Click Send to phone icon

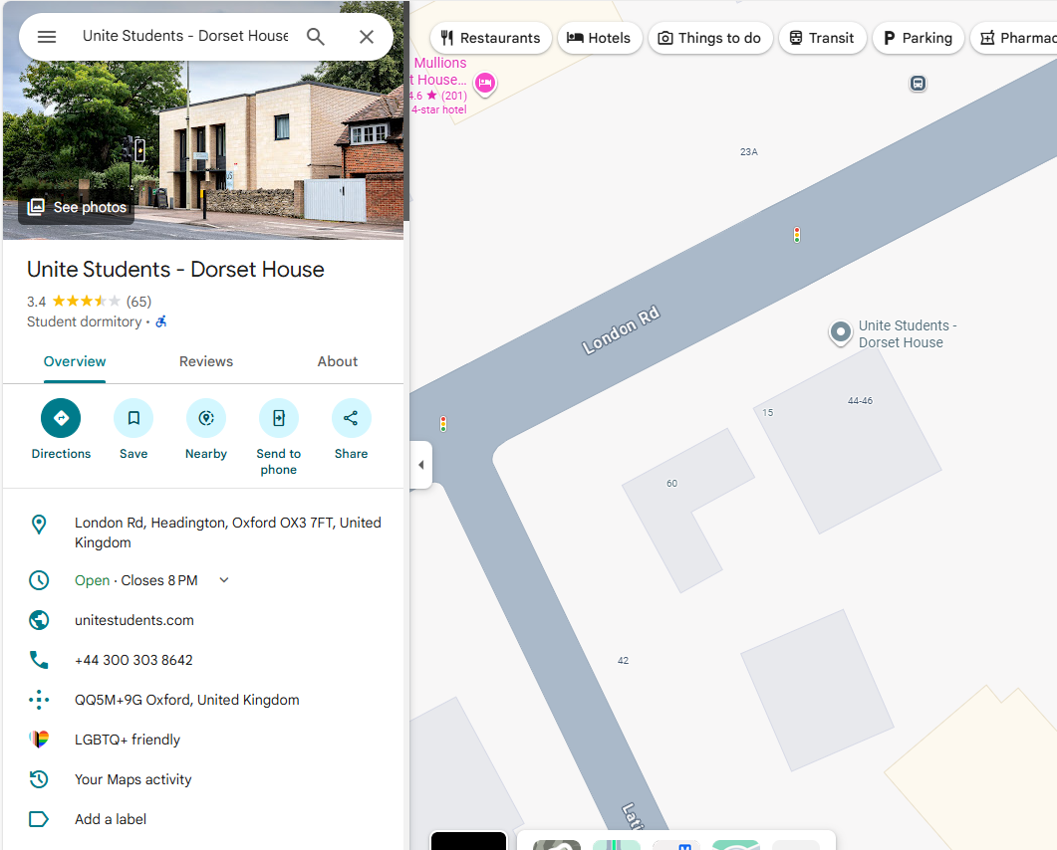(x=279, y=418)
